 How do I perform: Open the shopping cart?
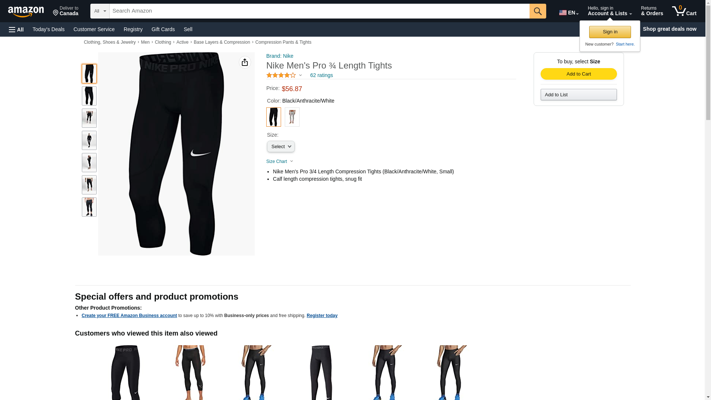[x=684, y=11]
